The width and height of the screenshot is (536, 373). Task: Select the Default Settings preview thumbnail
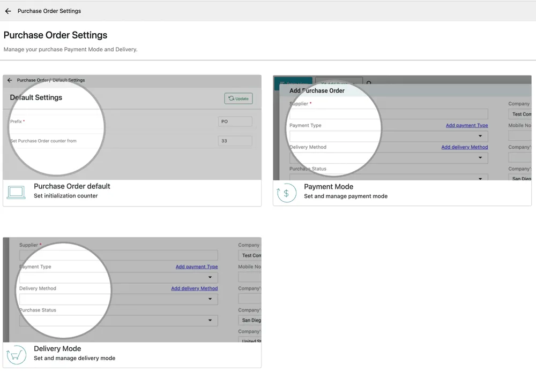click(x=132, y=127)
